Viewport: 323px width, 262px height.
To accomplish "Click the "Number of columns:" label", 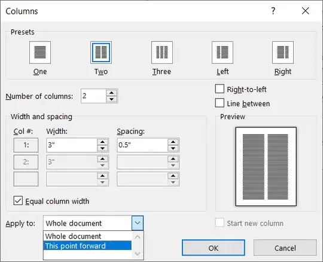I will 39,96.
